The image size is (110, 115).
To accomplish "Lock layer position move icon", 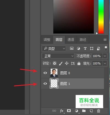I will [67, 63].
